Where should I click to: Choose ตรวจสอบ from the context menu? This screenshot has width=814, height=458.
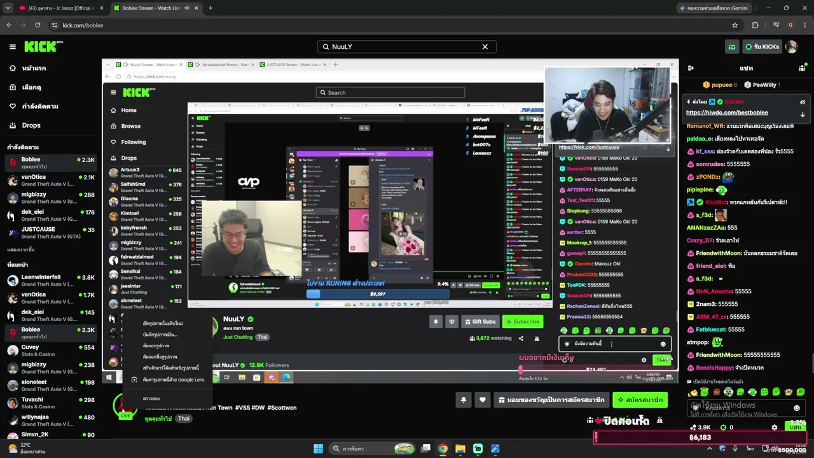click(x=151, y=399)
